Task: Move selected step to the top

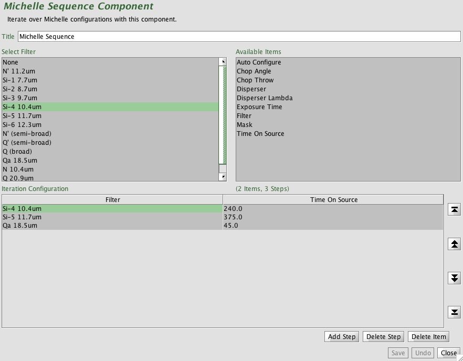Action: pyautogui.click(x=454, y=209)
